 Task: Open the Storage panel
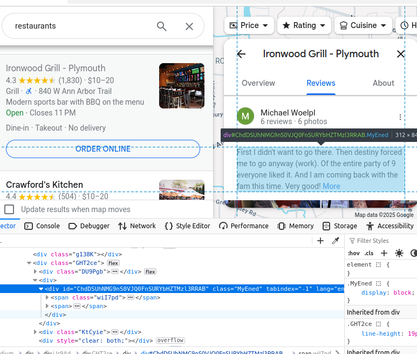coord(340,226)
